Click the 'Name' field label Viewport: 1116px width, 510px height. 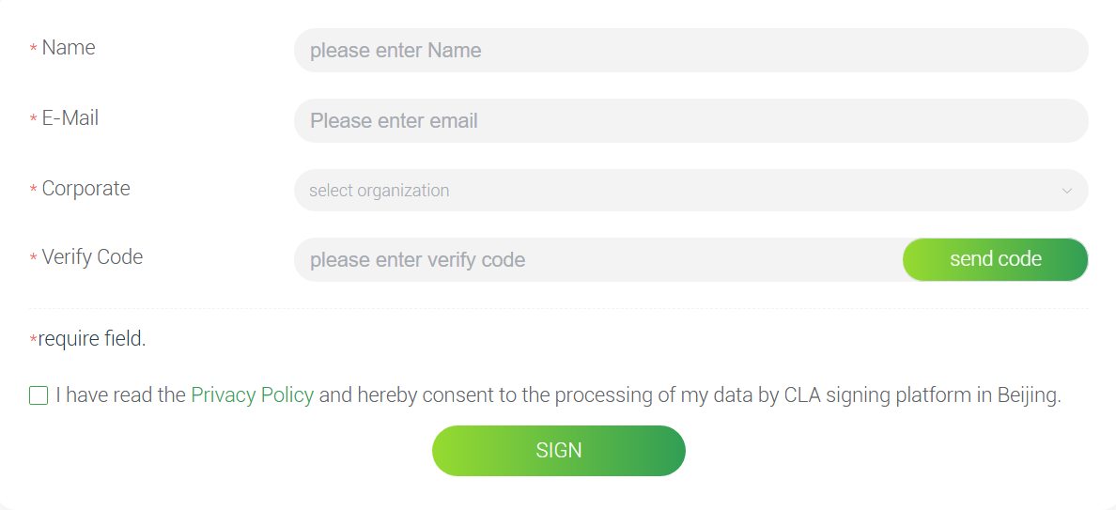tap(69, 48)
